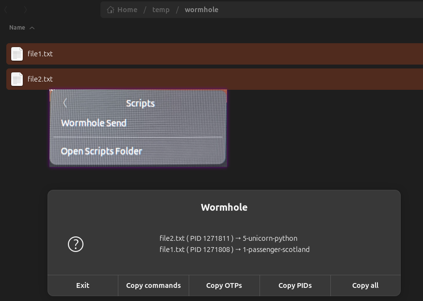Image resolution: width=423 pixels, height=301 pixels.
Task: Click the Scripts submenu header
Action: pos(140,103)
